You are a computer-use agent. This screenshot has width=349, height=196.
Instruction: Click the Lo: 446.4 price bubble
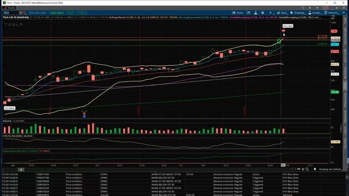[x=10, y=108]
